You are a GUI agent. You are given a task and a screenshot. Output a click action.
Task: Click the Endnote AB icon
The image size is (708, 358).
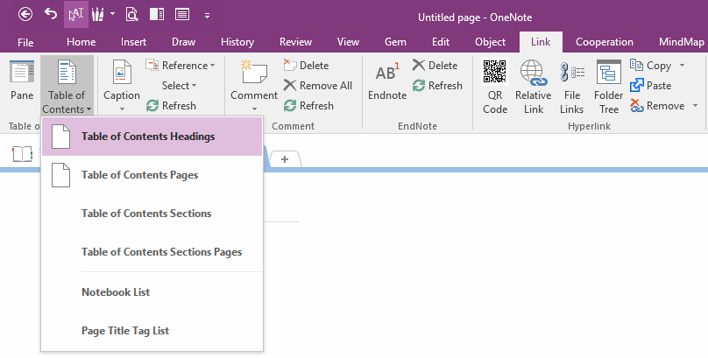[x=387, y=72]
